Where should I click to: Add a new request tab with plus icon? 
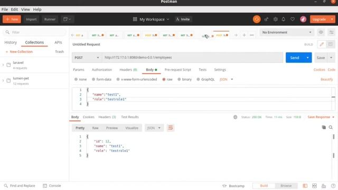click(x=244, y=35)
